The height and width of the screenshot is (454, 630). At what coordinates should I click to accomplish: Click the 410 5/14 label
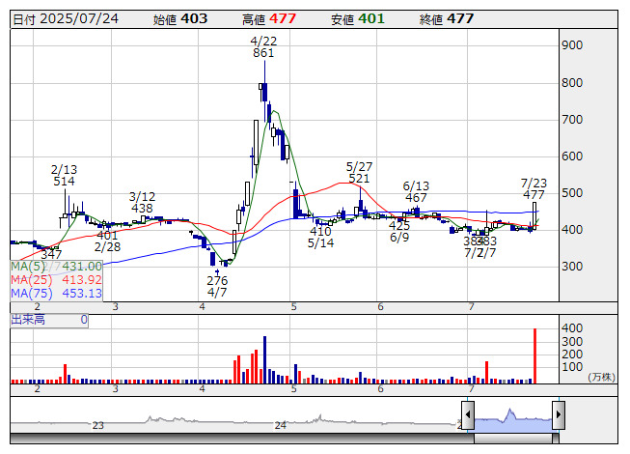click(x=320, y=237)
